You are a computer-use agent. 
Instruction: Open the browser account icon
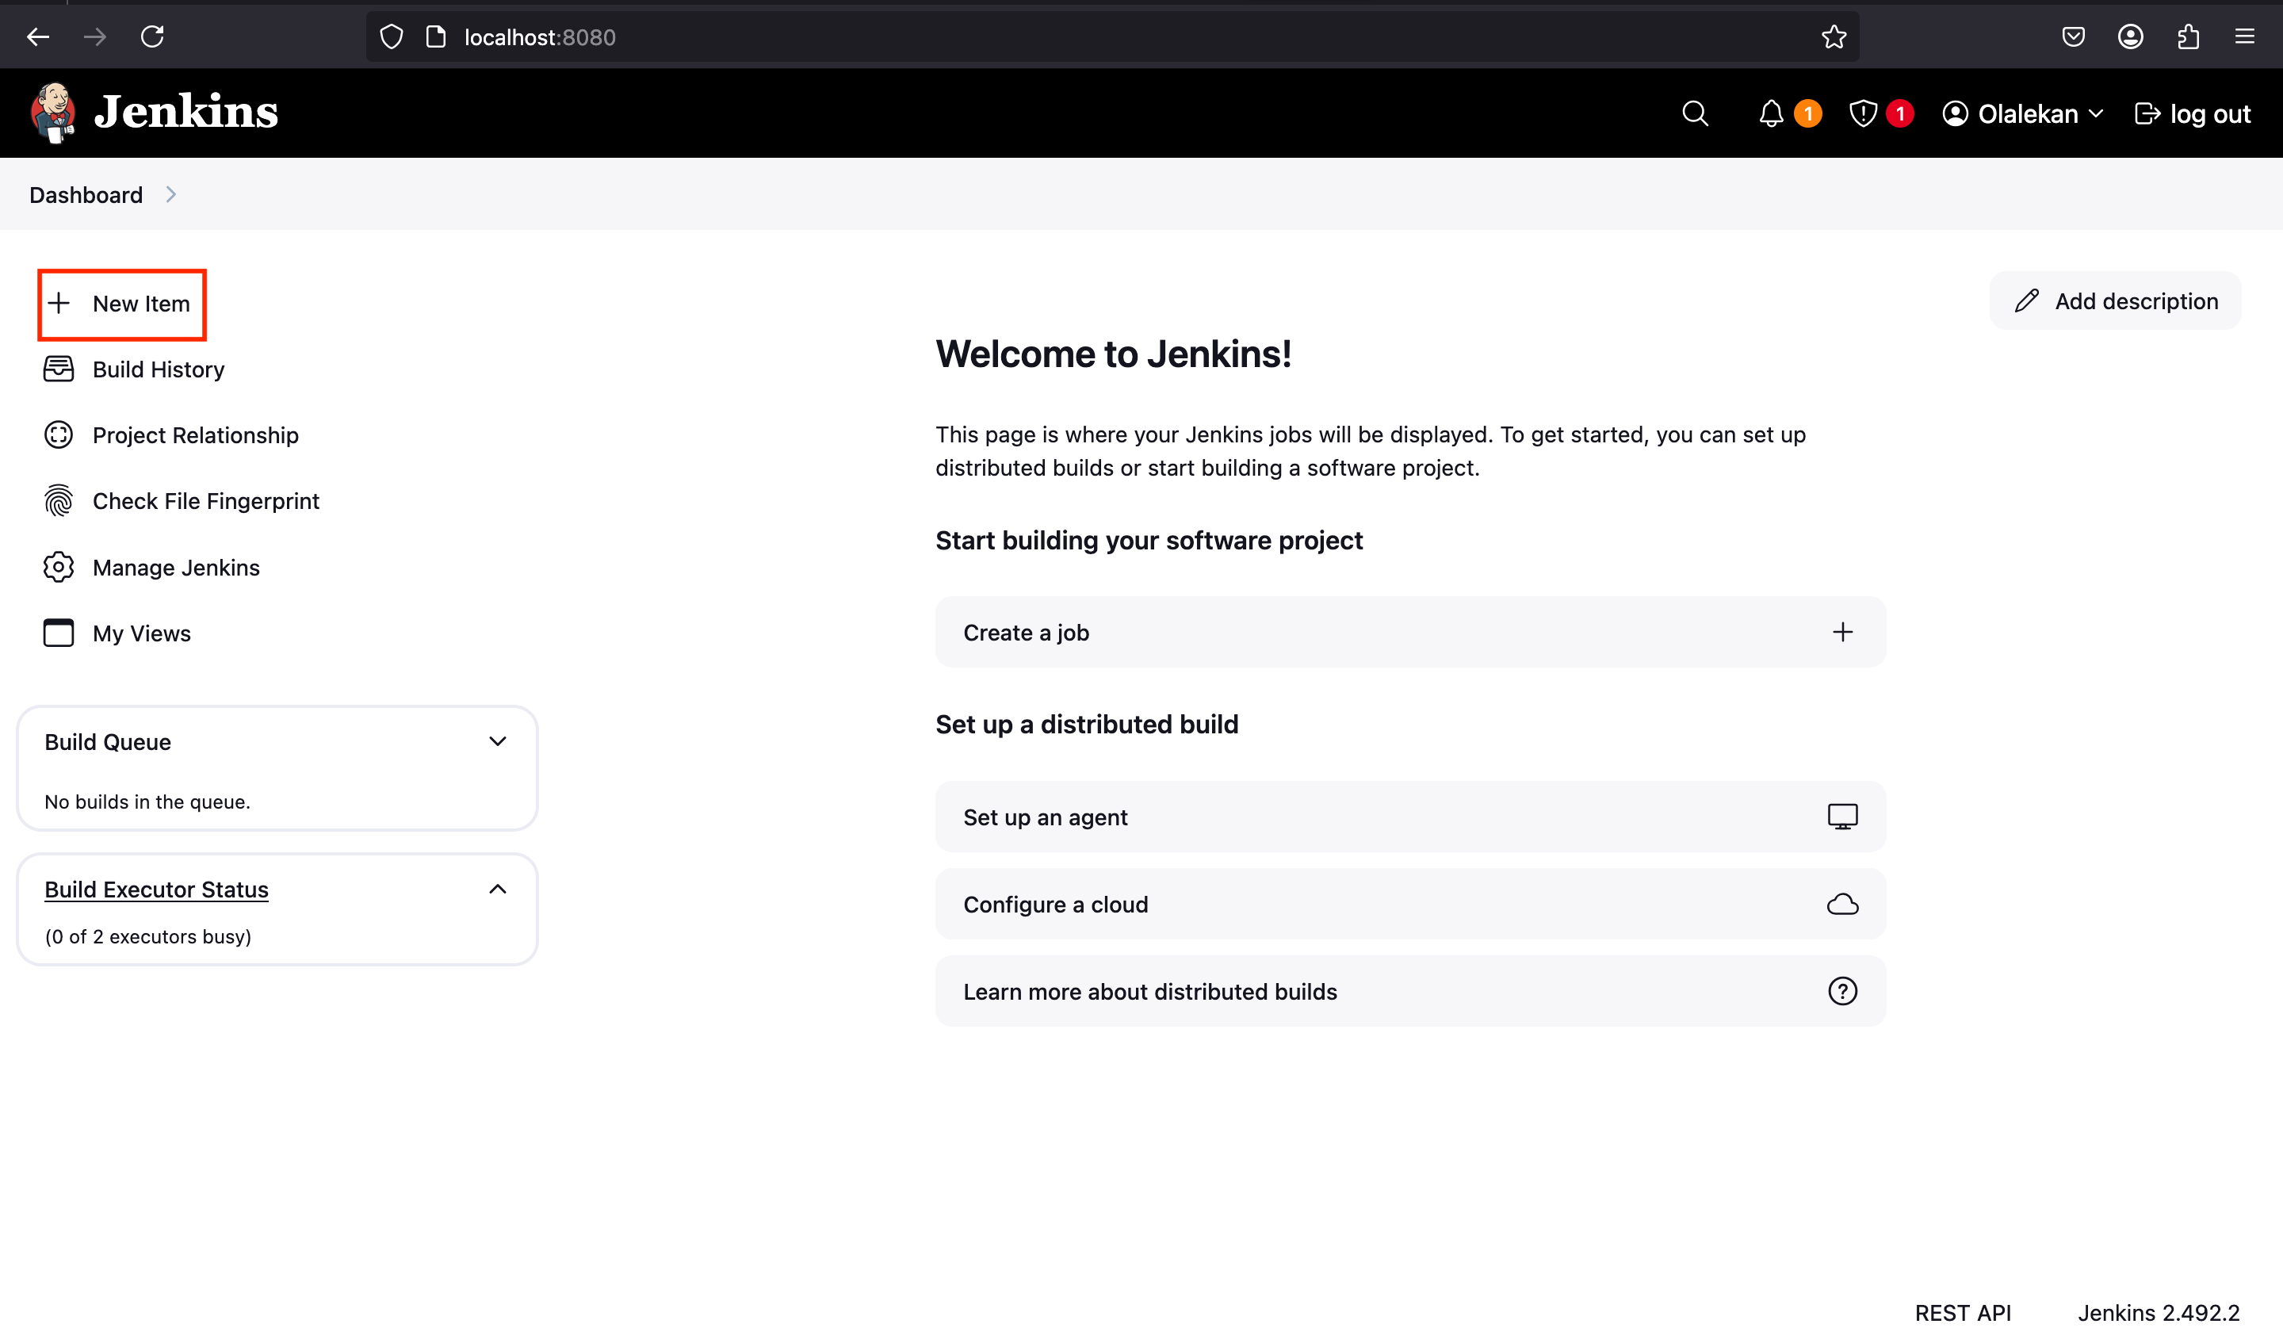[2131, 37]
